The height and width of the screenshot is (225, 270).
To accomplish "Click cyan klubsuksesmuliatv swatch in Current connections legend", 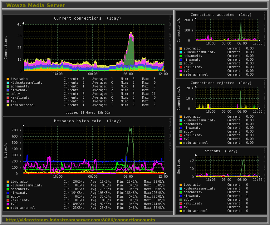I will (8, 83).
